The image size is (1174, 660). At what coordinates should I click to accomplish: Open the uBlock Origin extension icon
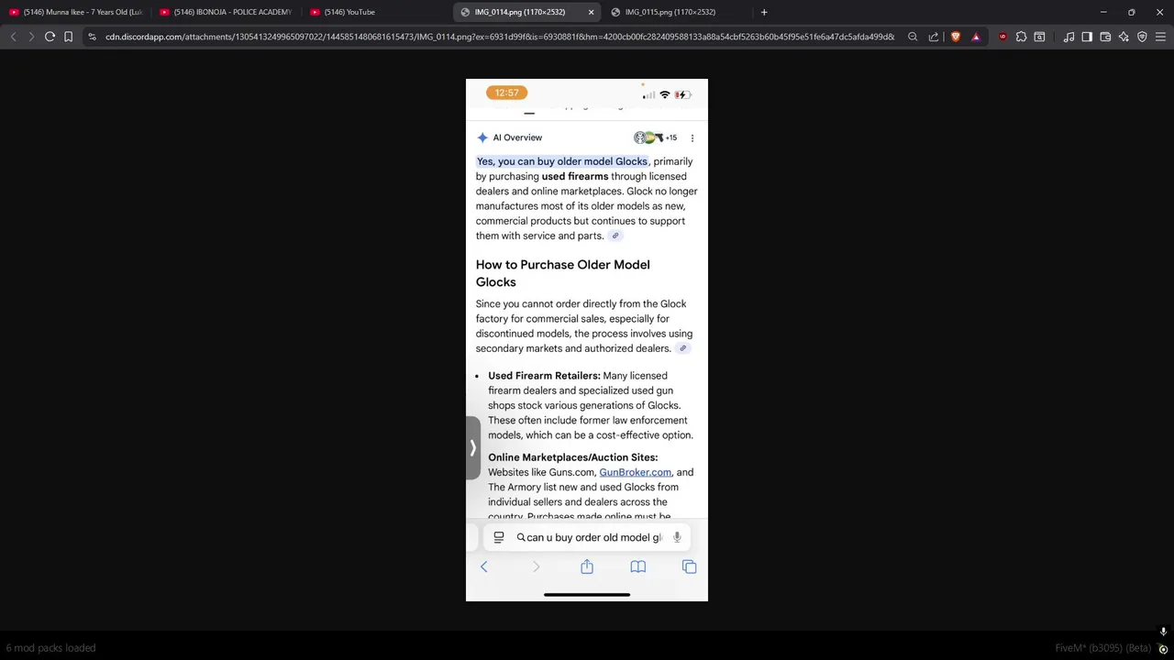1002,37
